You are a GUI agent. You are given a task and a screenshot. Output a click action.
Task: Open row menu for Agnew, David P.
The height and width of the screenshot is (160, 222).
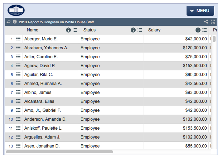18,66
